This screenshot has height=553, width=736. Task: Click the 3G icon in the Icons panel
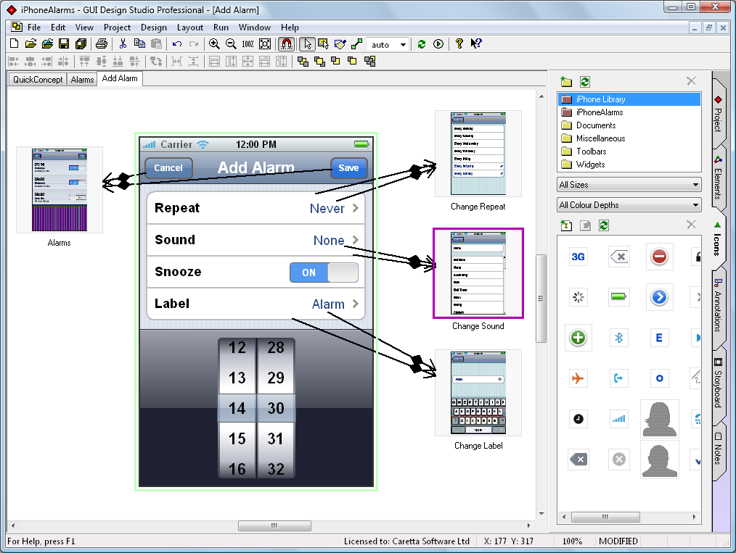(x=578, y=257)
